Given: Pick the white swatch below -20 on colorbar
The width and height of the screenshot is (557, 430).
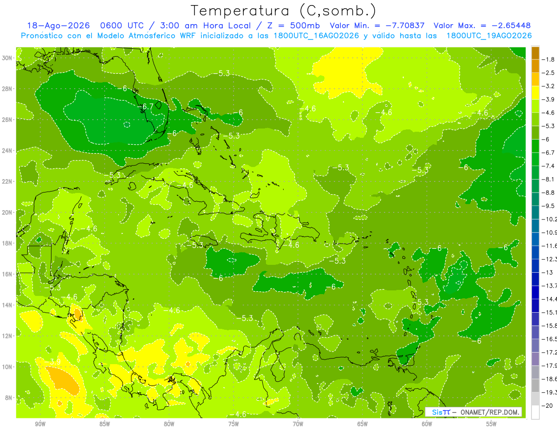Looking at the screenshot, I should [x=535, y=412].
